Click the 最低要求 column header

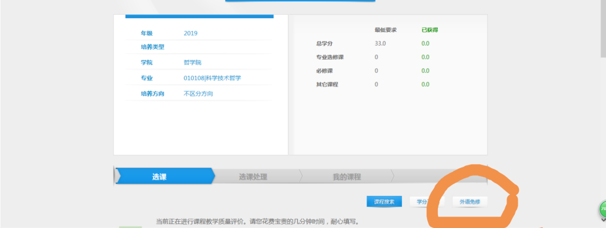(x=385, y=30)
